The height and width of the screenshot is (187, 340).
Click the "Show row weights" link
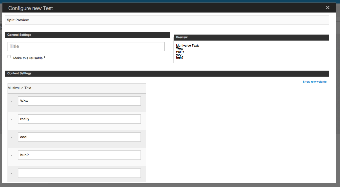pos(314,81)
